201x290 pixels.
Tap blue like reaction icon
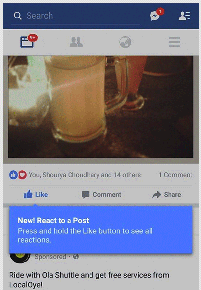(x=13, y=175)
